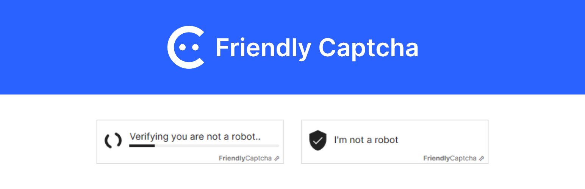Click the shield checkmark icon
585x189 pixels.
click(318, 140)
